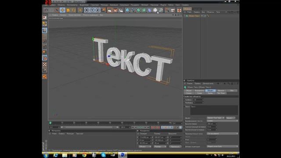Viewport: 281px width, 158px height.
Task: Open the white MoGraph cloner icon
Action: pos(155,10)
